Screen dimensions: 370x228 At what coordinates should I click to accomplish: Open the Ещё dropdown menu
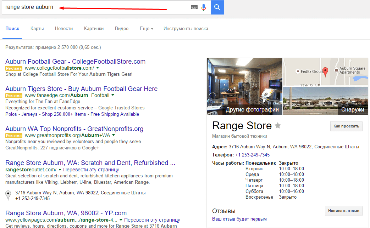tap(146, 29)
